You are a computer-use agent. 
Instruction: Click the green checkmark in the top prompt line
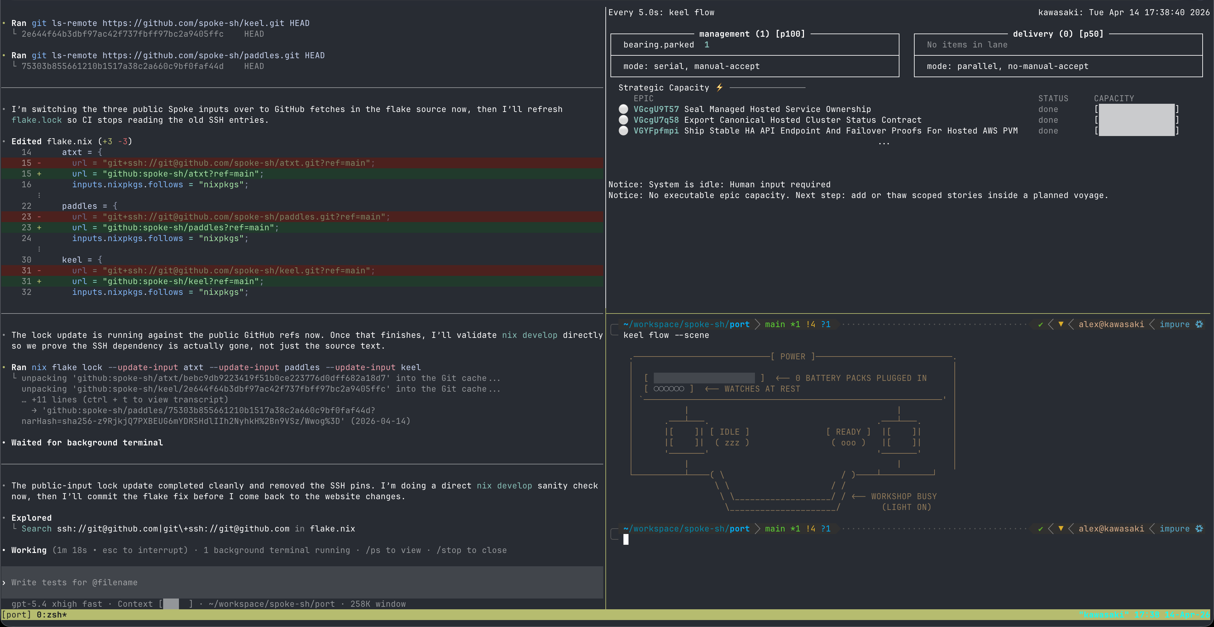[1040, 324]
